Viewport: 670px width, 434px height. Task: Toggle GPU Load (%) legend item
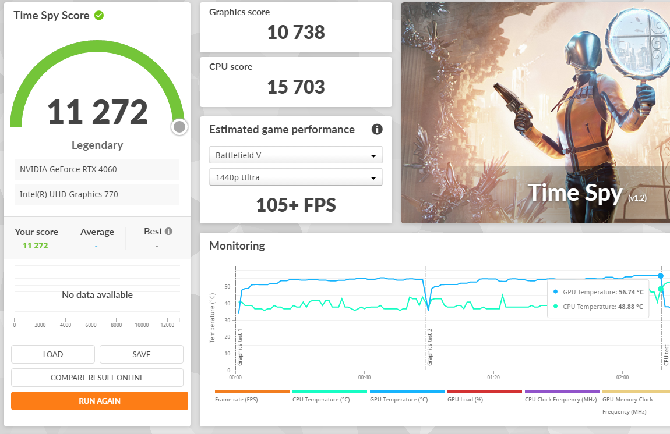pyautogui.click(x=485, y=396)
